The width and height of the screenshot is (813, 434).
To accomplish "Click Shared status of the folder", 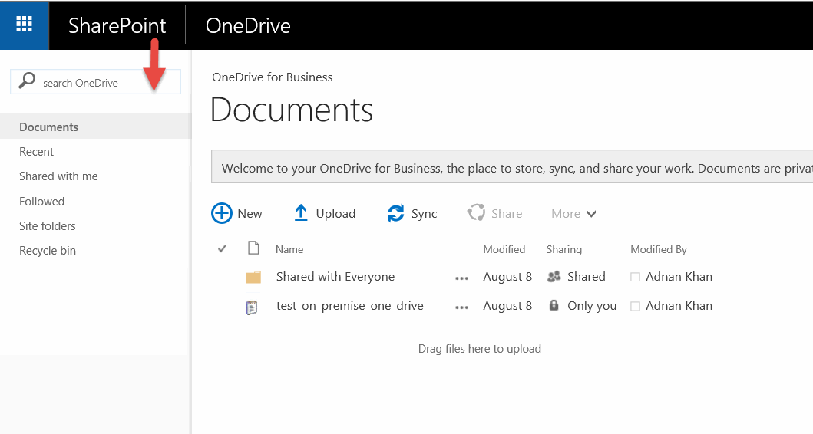I will coord(587,277).
